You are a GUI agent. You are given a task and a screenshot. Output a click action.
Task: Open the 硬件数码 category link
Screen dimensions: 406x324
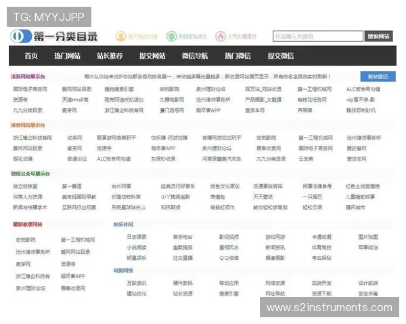[183, 283]
